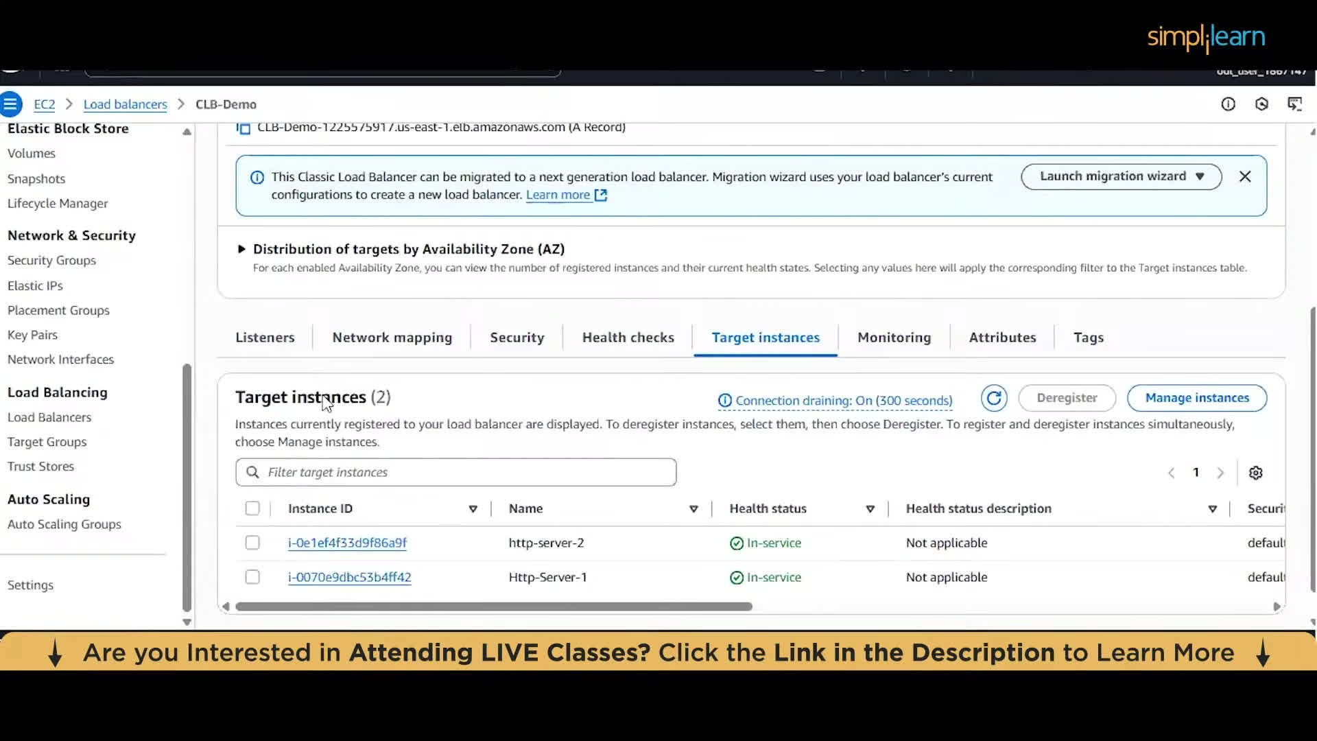Click the Deregister button
1317x741 pixels.
1067,398
